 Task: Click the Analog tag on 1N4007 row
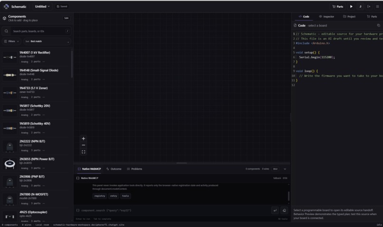pos(24,62)
